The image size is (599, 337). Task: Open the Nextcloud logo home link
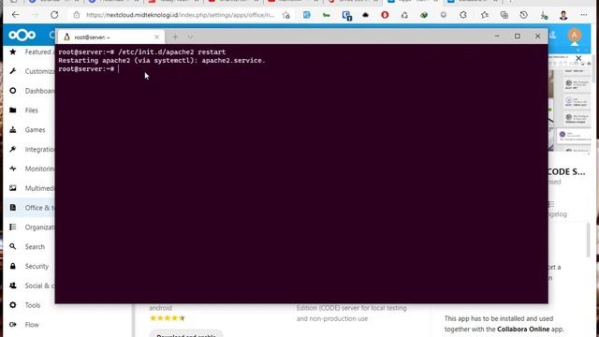coord(22,36)
